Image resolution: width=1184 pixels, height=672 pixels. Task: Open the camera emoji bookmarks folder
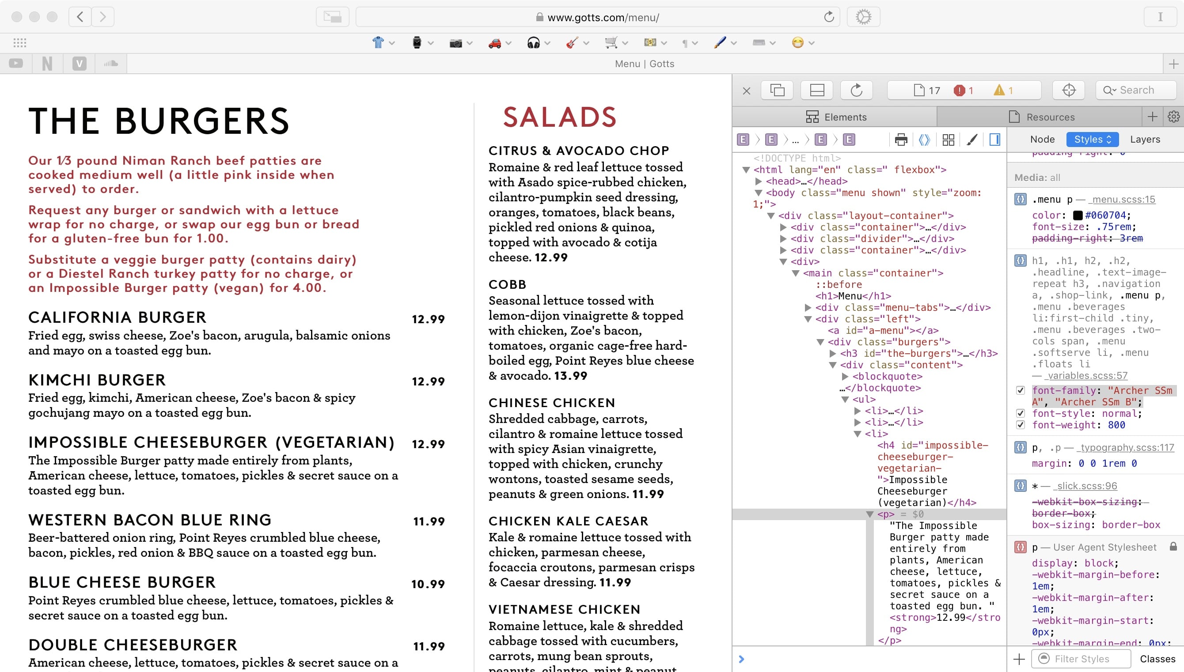pos(461,42)
